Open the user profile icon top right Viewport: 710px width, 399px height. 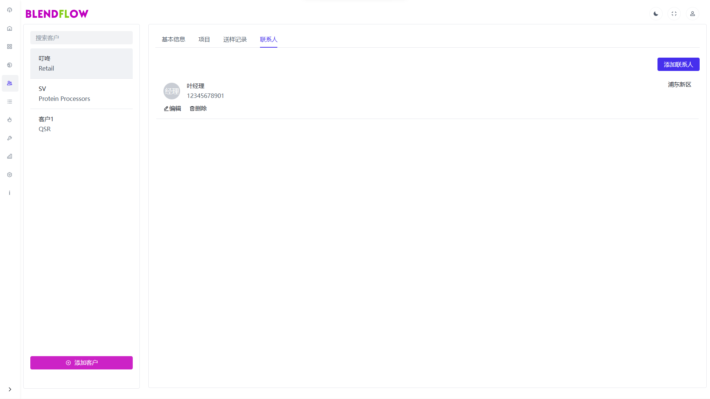[x=693, y=14]
